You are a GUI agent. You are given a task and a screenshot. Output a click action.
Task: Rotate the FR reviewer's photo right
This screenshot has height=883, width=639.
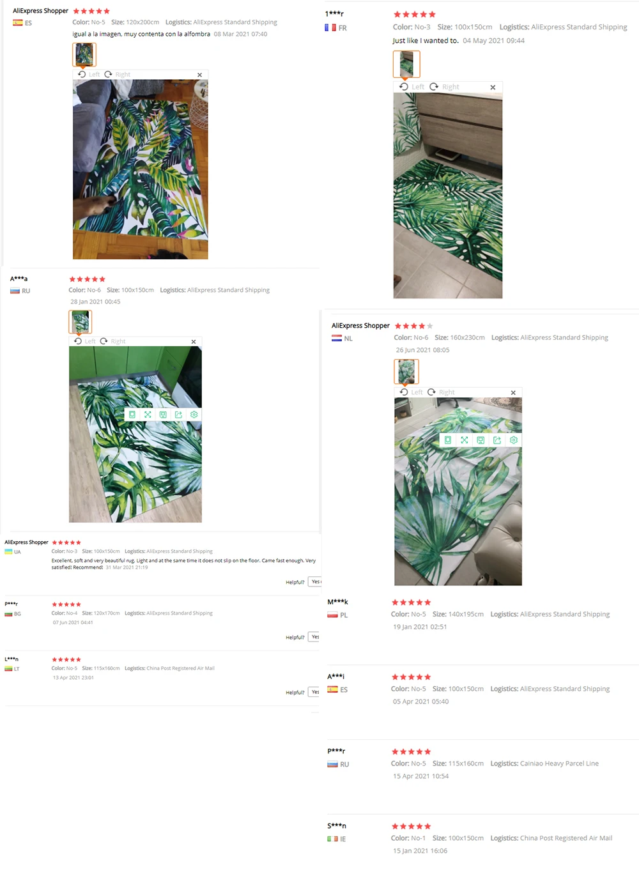[444, 87]
